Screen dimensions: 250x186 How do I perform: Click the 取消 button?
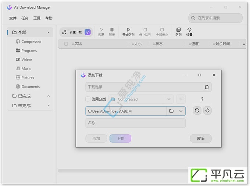[x=201, y=138]
